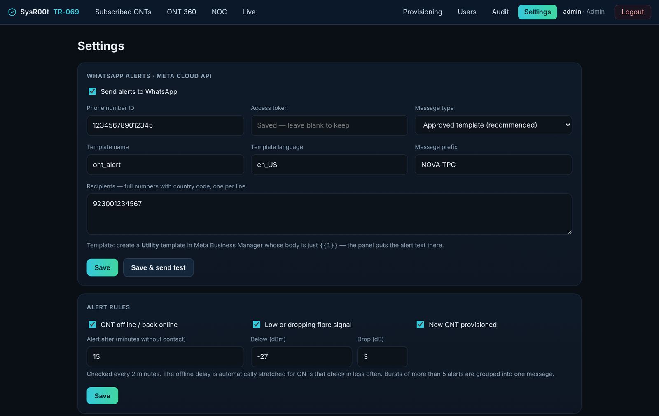Save the alert rules

(x=102, y=396)
